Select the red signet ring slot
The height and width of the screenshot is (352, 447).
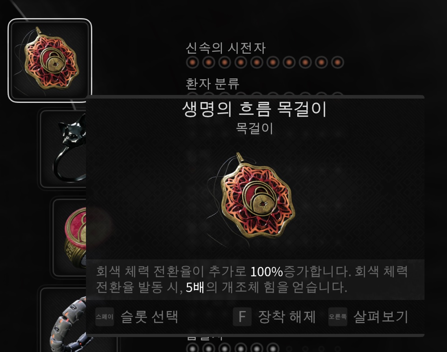tap(69, 237)
